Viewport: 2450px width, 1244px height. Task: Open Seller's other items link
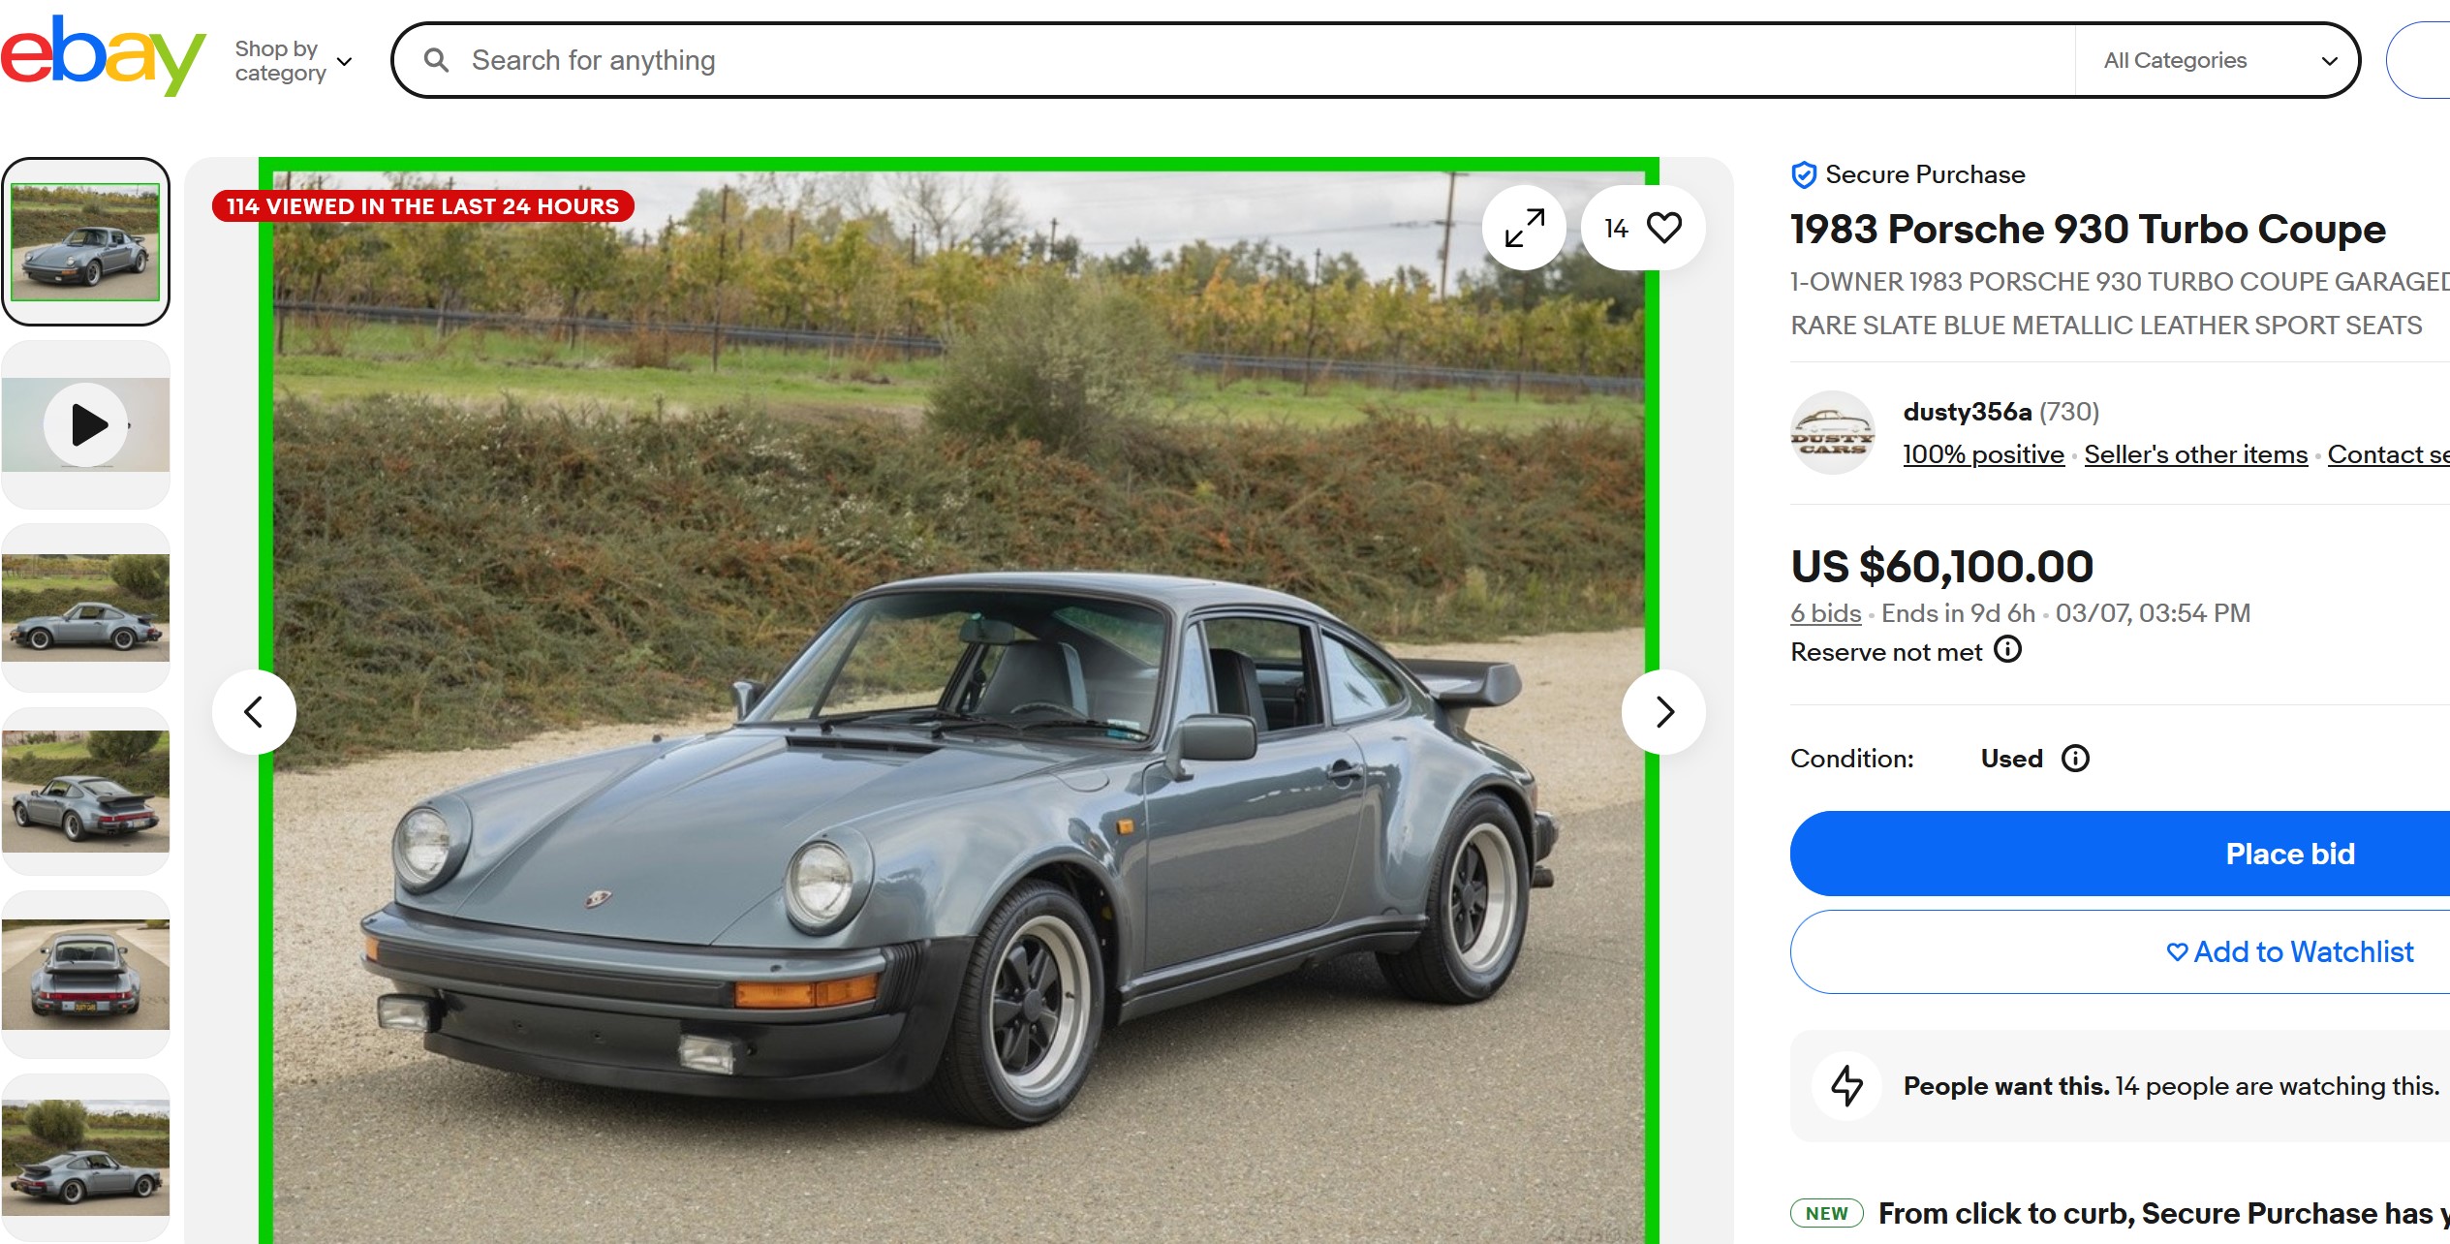point(2195,454)
